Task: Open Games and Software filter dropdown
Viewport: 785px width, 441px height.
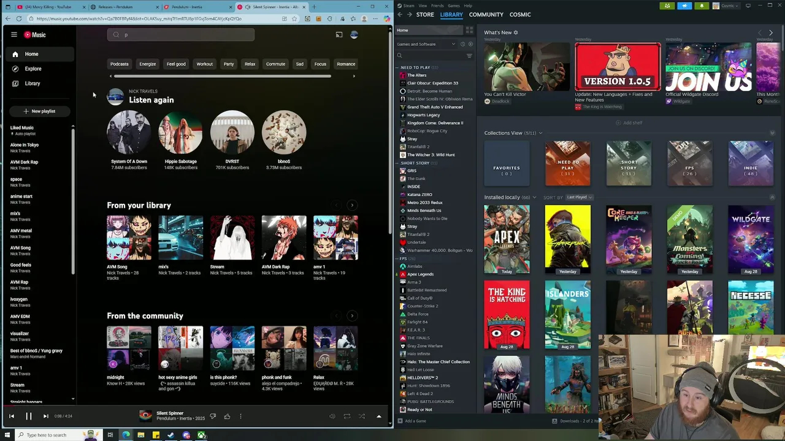Action: [x=426, y=44]
